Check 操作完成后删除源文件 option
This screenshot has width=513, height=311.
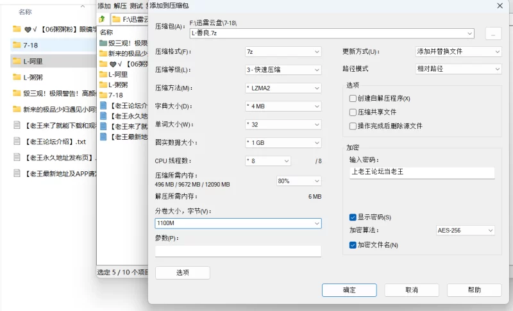(x=353, y=126)
